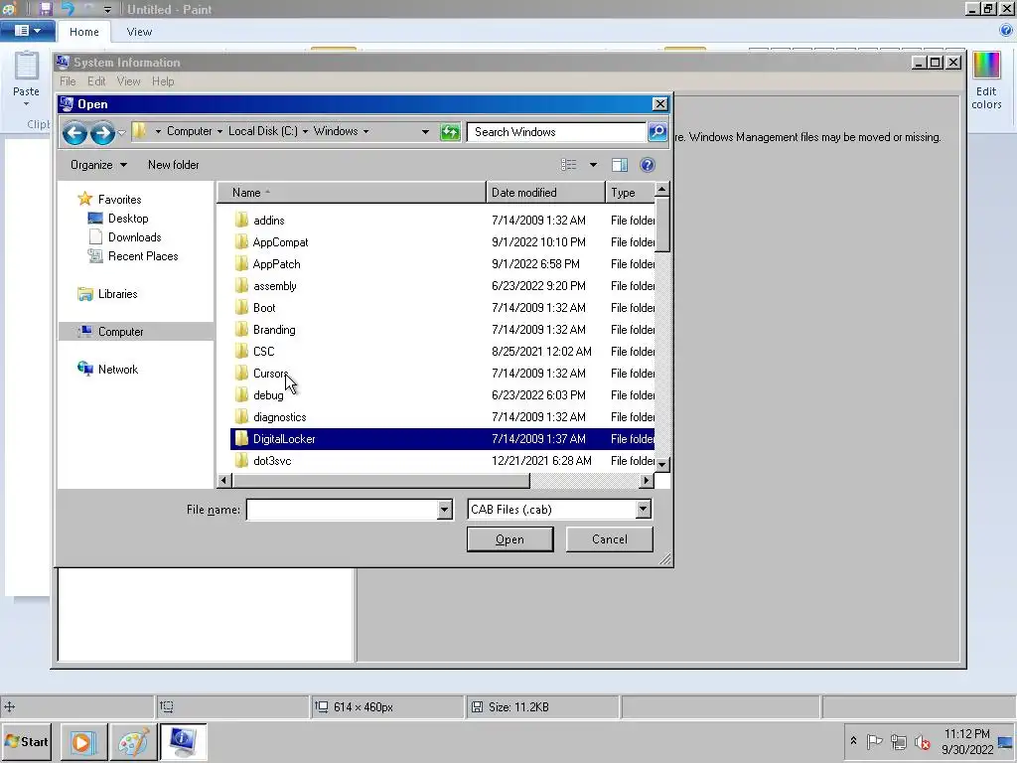Open the address bar history dropdown
This screenshot has width=1017, height=763.
coord(425,132)
